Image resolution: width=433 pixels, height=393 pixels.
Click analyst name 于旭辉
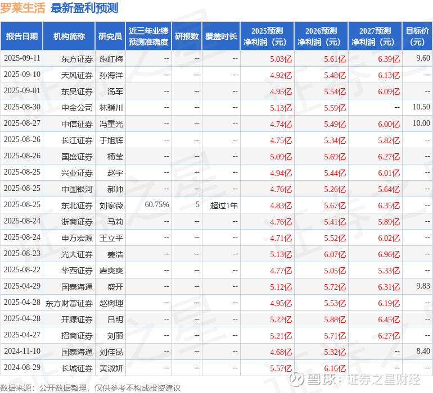(x=111, y=140)
